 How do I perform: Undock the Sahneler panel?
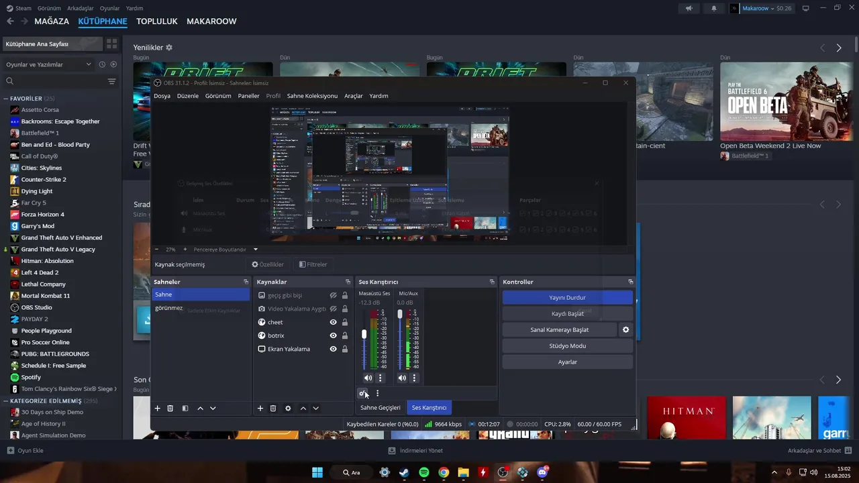coord(246,282)
